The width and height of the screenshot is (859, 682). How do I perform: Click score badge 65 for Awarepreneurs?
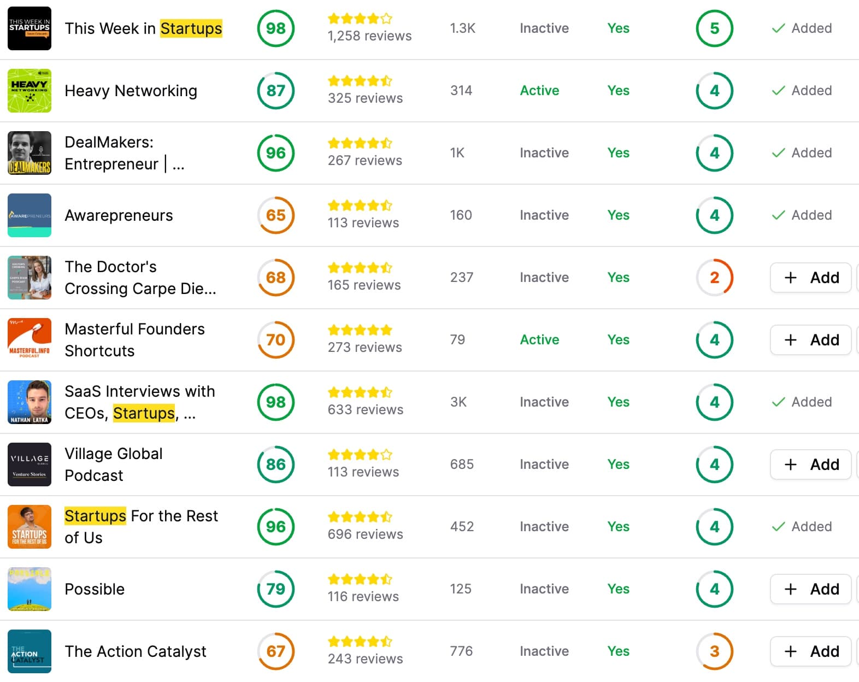pyautogui.click(x=276, y=215)
